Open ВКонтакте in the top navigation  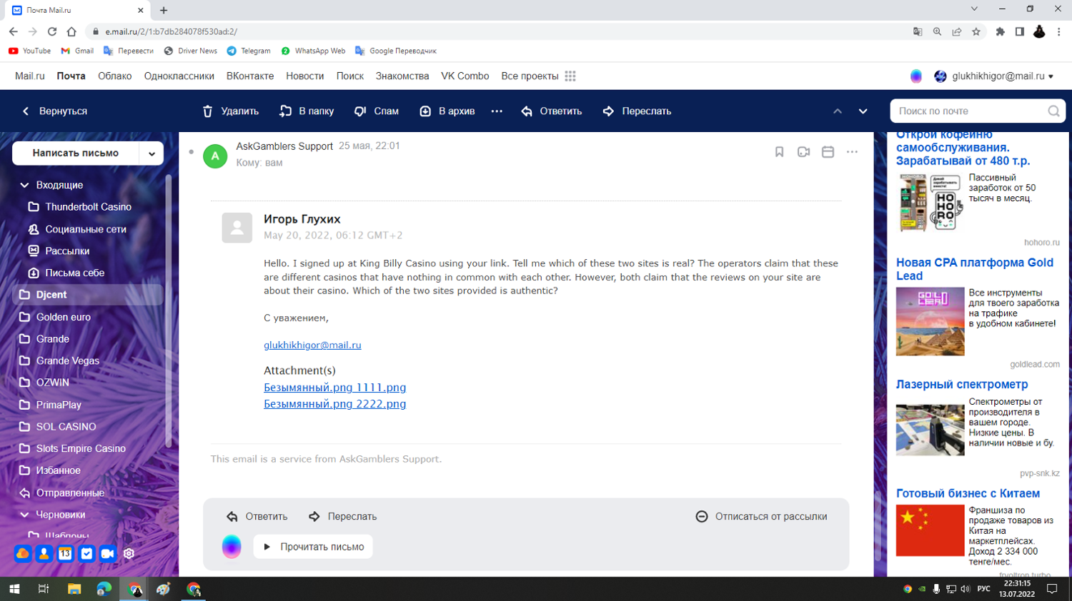[x=250, y=76]
